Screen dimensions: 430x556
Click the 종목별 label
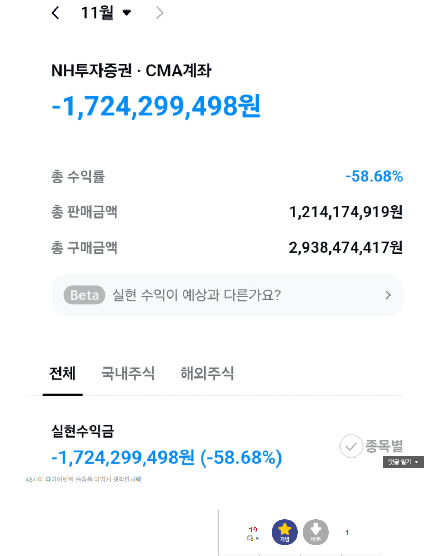coord(384,446)
